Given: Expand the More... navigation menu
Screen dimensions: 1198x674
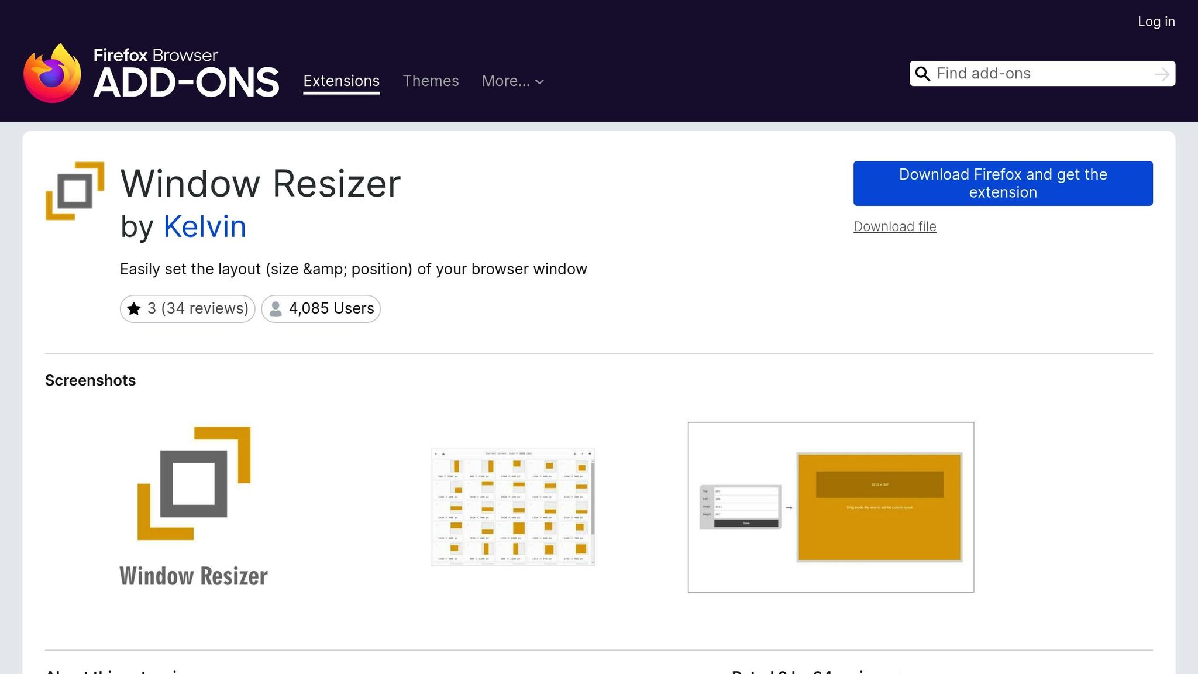Looking at the screenshot, I should pos(512,81).
